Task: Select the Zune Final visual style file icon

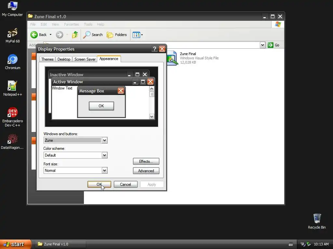Action: (x=172, y=58)
